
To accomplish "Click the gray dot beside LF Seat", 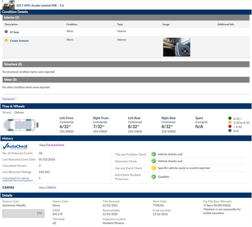I will (x=6, y=32).
